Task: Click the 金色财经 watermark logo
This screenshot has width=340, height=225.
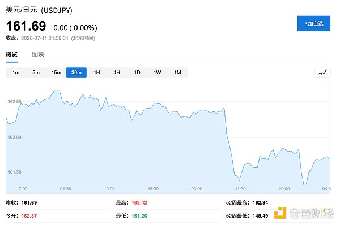Action: (304, 213)
